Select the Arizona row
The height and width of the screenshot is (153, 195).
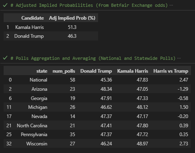97,89
